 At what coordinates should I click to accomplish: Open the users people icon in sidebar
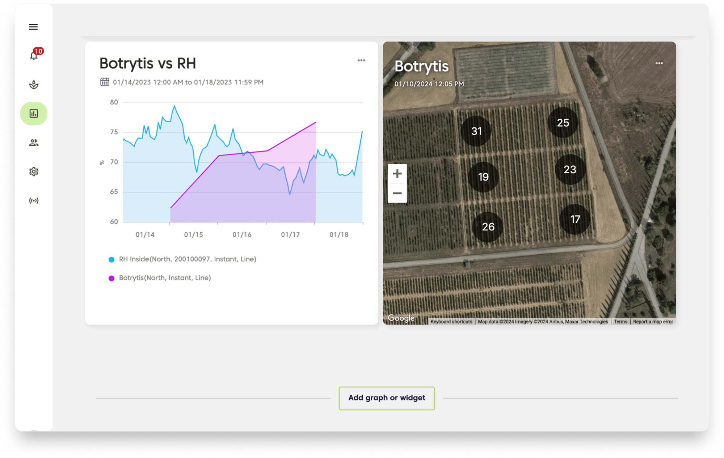click(34, 143)
